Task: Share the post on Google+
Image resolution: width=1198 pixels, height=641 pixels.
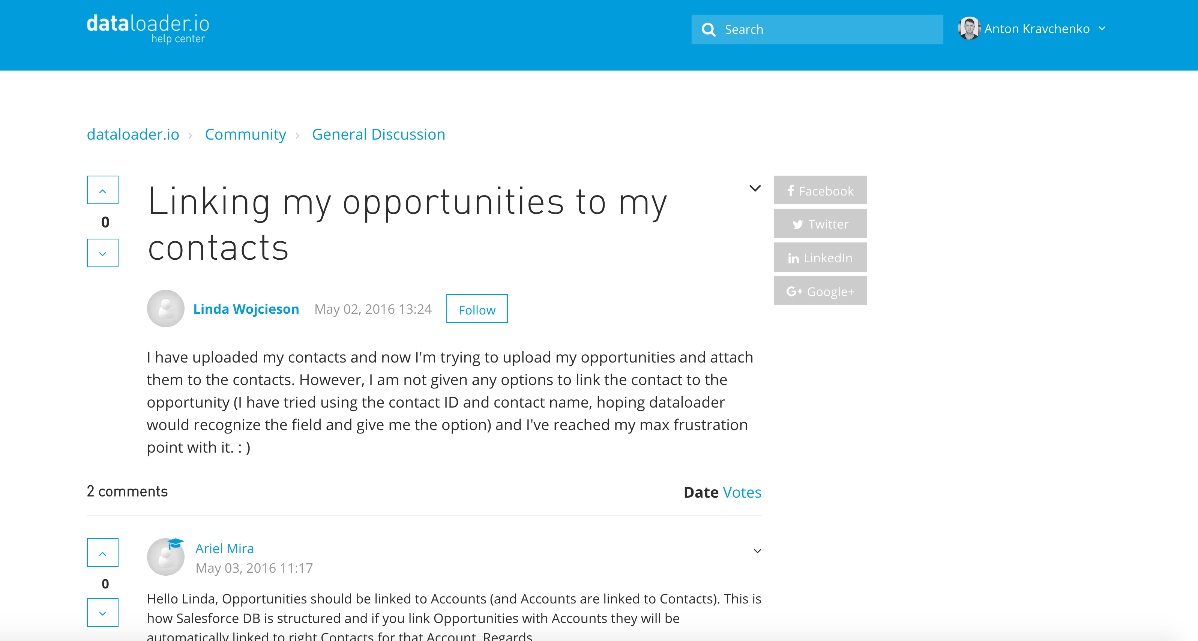Action: (820, 291)
